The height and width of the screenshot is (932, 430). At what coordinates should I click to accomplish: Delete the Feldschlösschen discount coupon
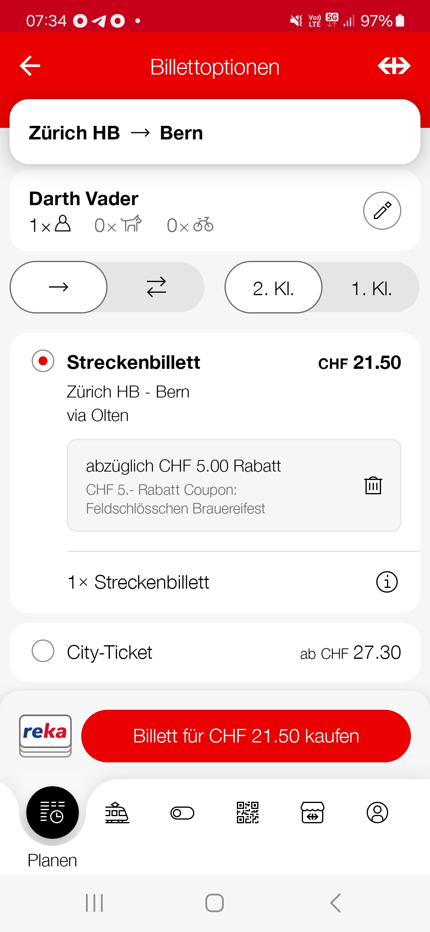(373, 485)
